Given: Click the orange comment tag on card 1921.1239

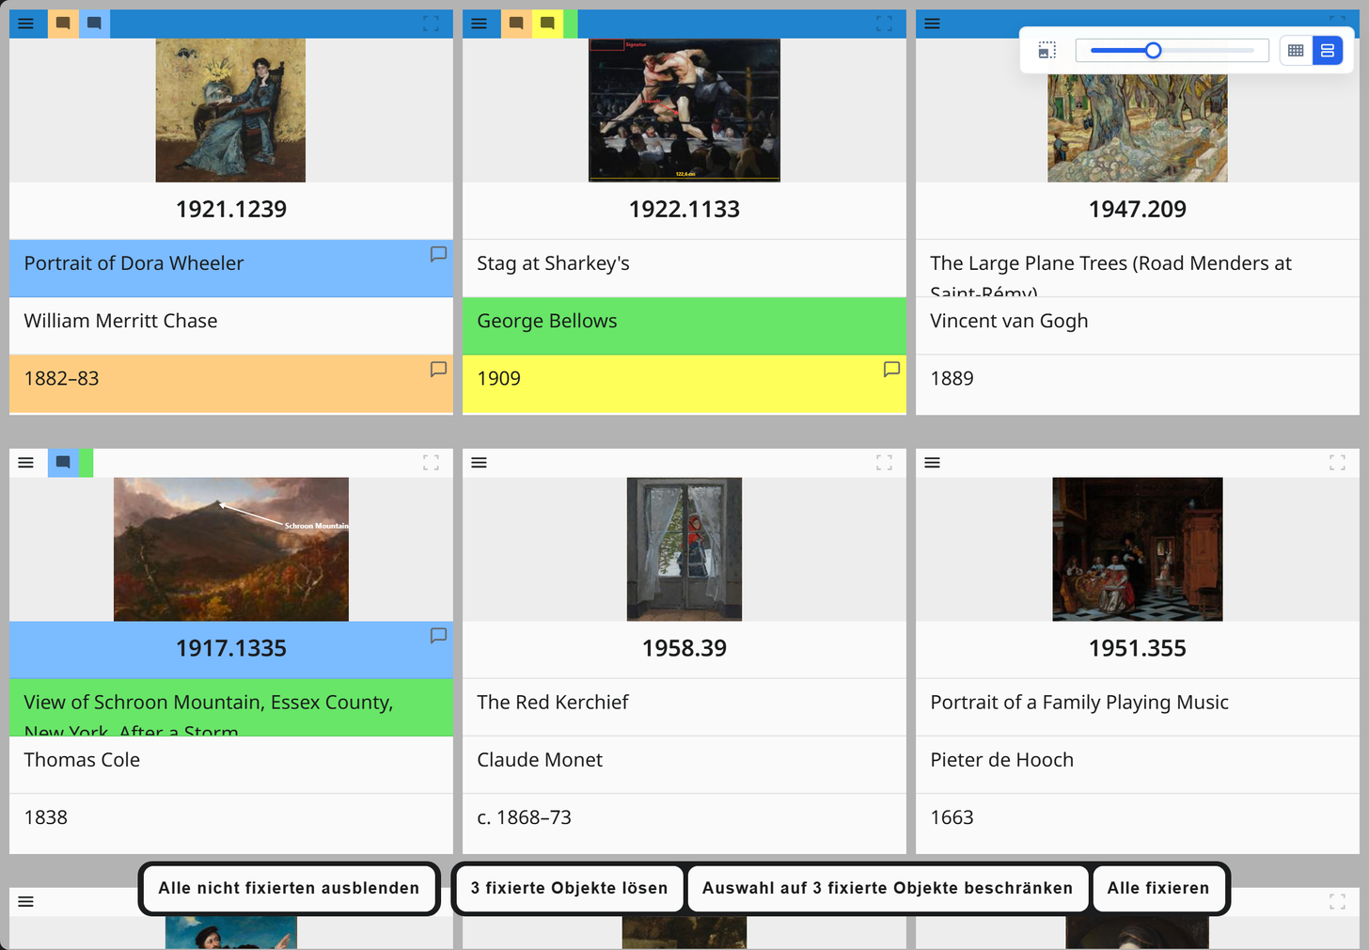Looking at the screenshot, I should click(x=63, y=24).
